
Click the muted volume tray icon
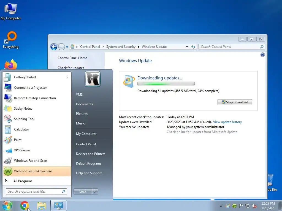click(254, 206)
